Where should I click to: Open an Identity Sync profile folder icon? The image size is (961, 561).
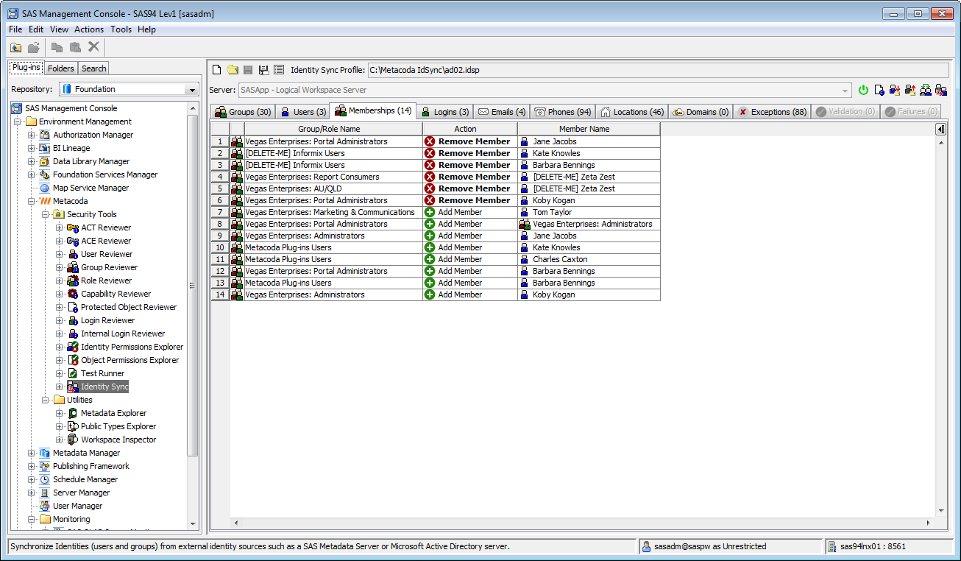pos(233,70)
